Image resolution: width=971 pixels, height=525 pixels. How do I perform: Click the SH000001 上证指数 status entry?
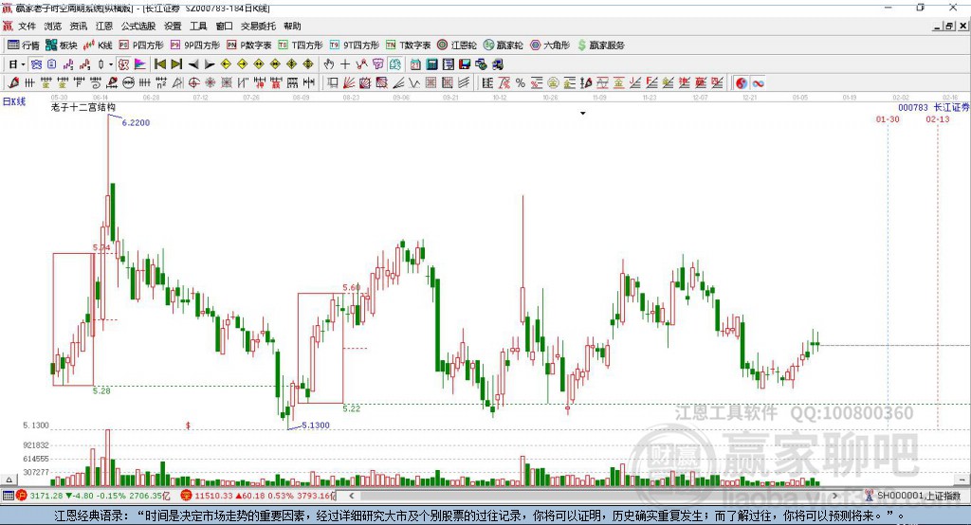pyautogui.click(x=919, y=496)
